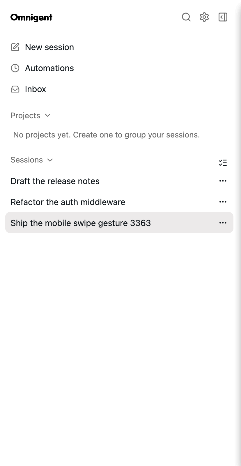Open options menu for Refactor the auth middleware
The image size is (241, 466).
pos(223,202)
